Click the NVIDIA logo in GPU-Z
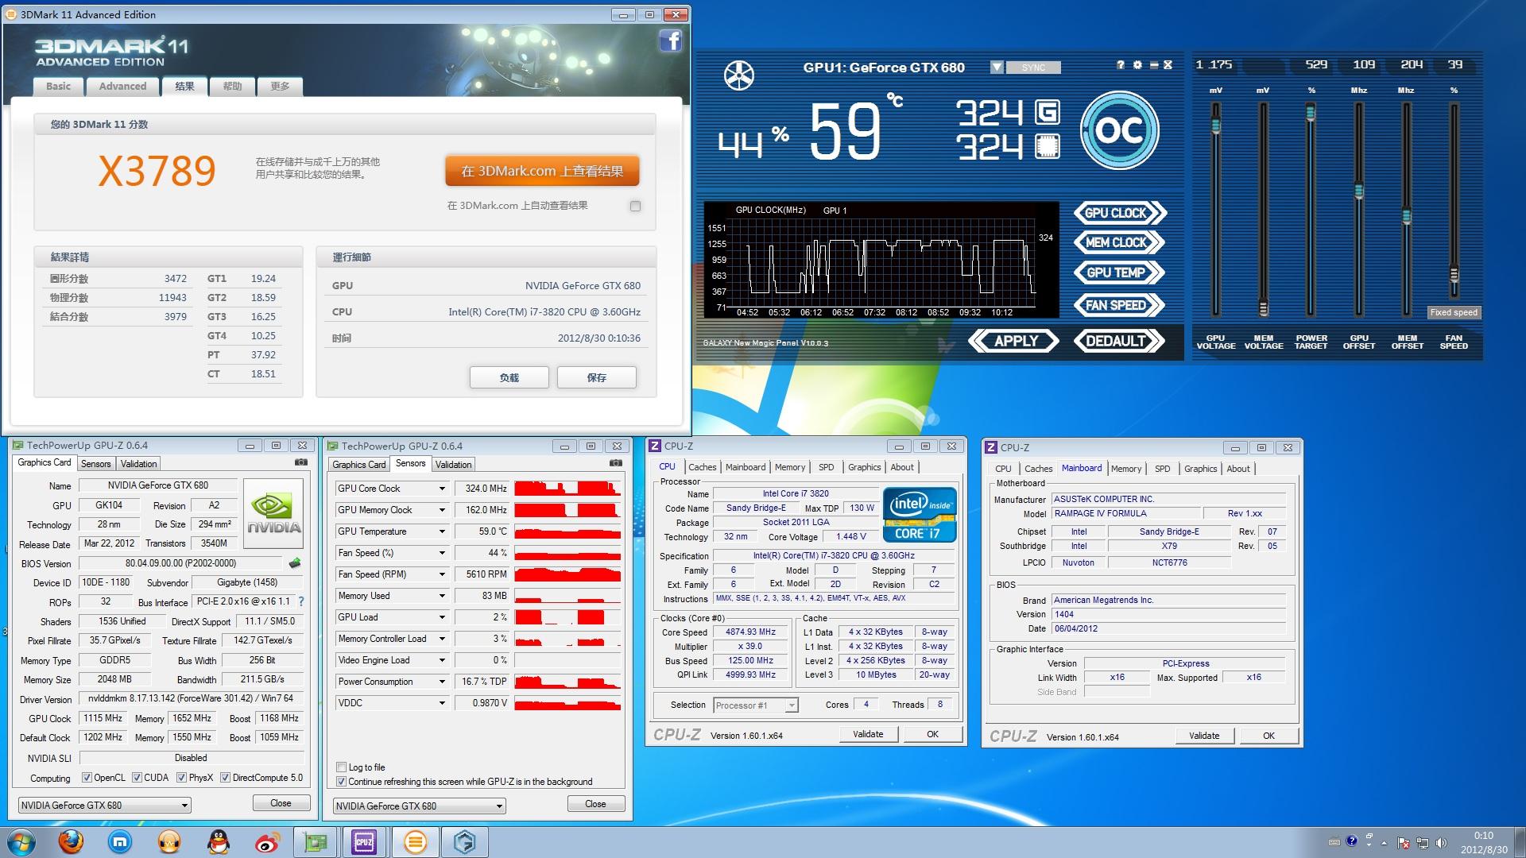1526x858 pixels. 273,513
